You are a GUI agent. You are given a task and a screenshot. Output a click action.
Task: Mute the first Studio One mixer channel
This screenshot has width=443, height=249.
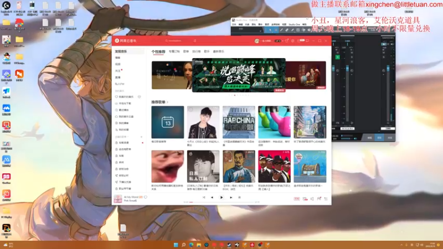point(337,53)
